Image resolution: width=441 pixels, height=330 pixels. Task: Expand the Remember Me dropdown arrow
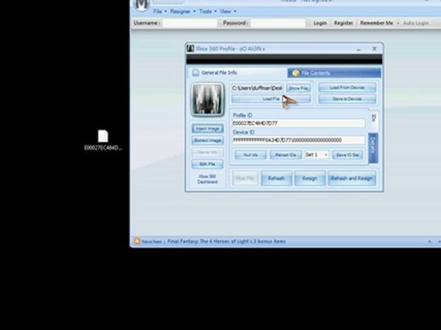click(x=398, y=23)
